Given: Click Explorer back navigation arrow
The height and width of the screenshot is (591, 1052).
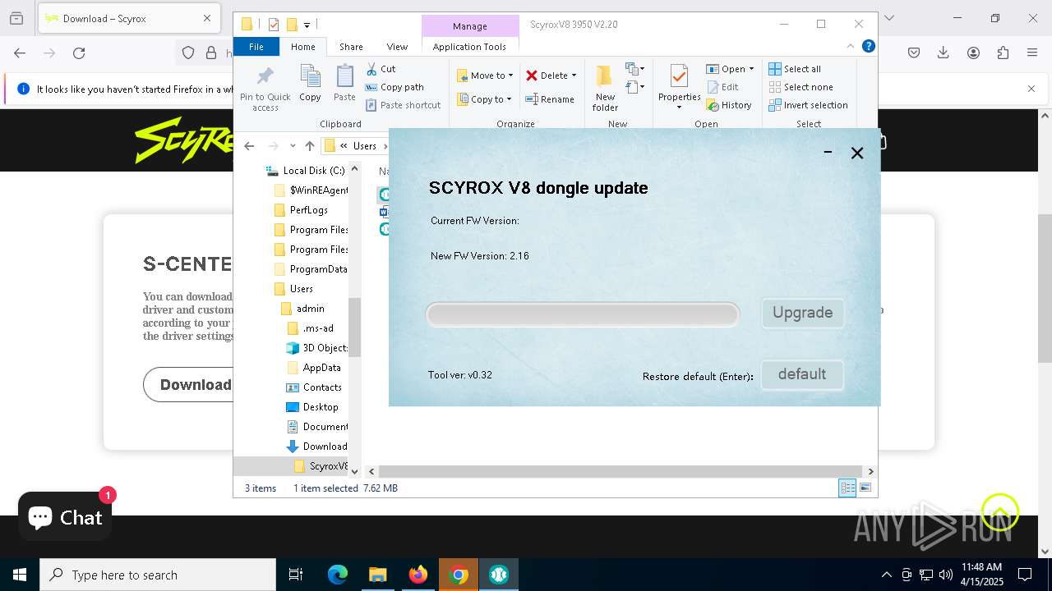Looking at the screenshot, I should (x=249, y=146).
